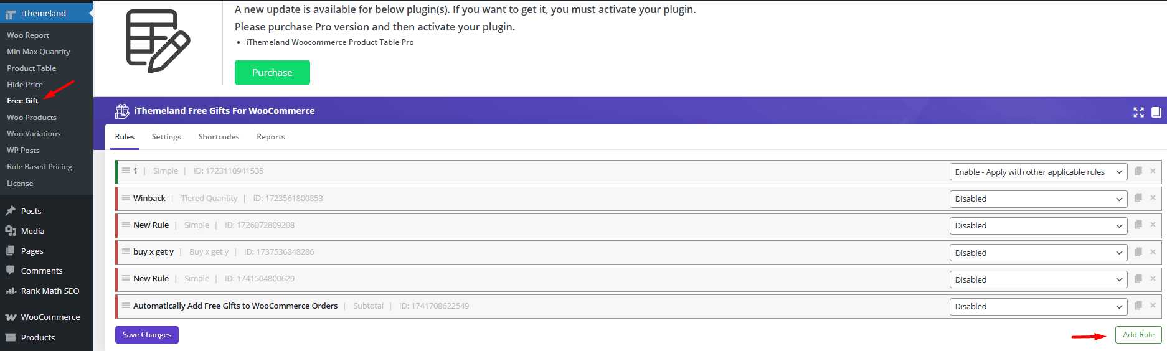Open status dropdown for rule 1
This screenshot has height=351, width=1167.
pyautogui.click(x=1038, y=172)
